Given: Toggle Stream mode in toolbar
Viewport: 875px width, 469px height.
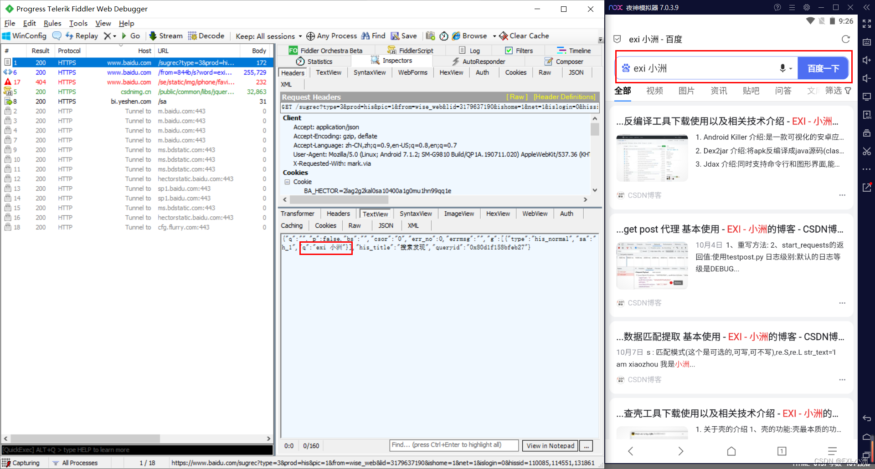Looking at the screenshot, I should tap(166, 36).
